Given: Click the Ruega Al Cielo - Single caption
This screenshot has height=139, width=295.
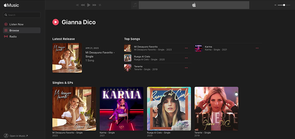Looking at the screenshot, I should tap(159, 132).
